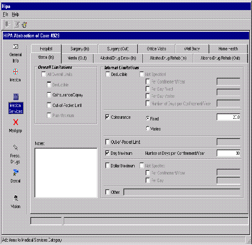Select the Medical sidebar icon
The width and height of the screenshot is (252, 245).
pyautogui.click(x=16, y=71)
